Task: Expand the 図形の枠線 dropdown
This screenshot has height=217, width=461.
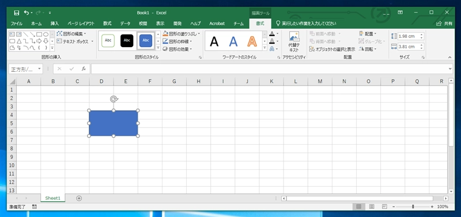Action: (177, 41)
